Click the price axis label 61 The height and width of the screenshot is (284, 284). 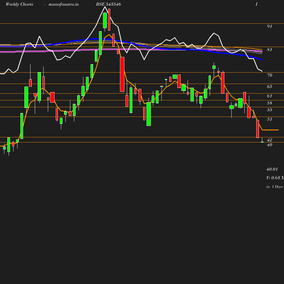click(x=269, y=96)
